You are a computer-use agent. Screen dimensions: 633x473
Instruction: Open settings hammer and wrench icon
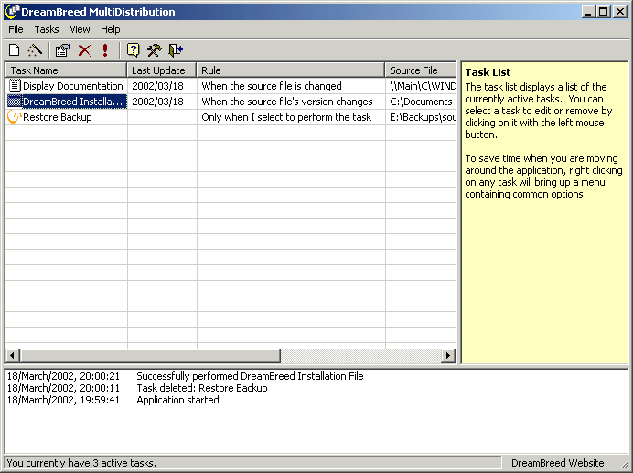[x=154, y=50]
